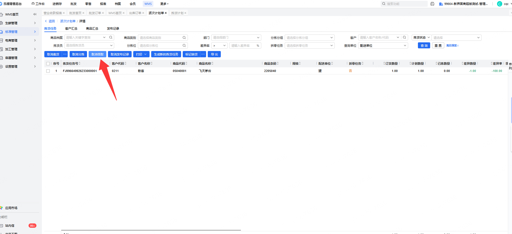Toggle the select-all checkbox in table header
This screenshot has width=512, height=234.
click(48, 64)
